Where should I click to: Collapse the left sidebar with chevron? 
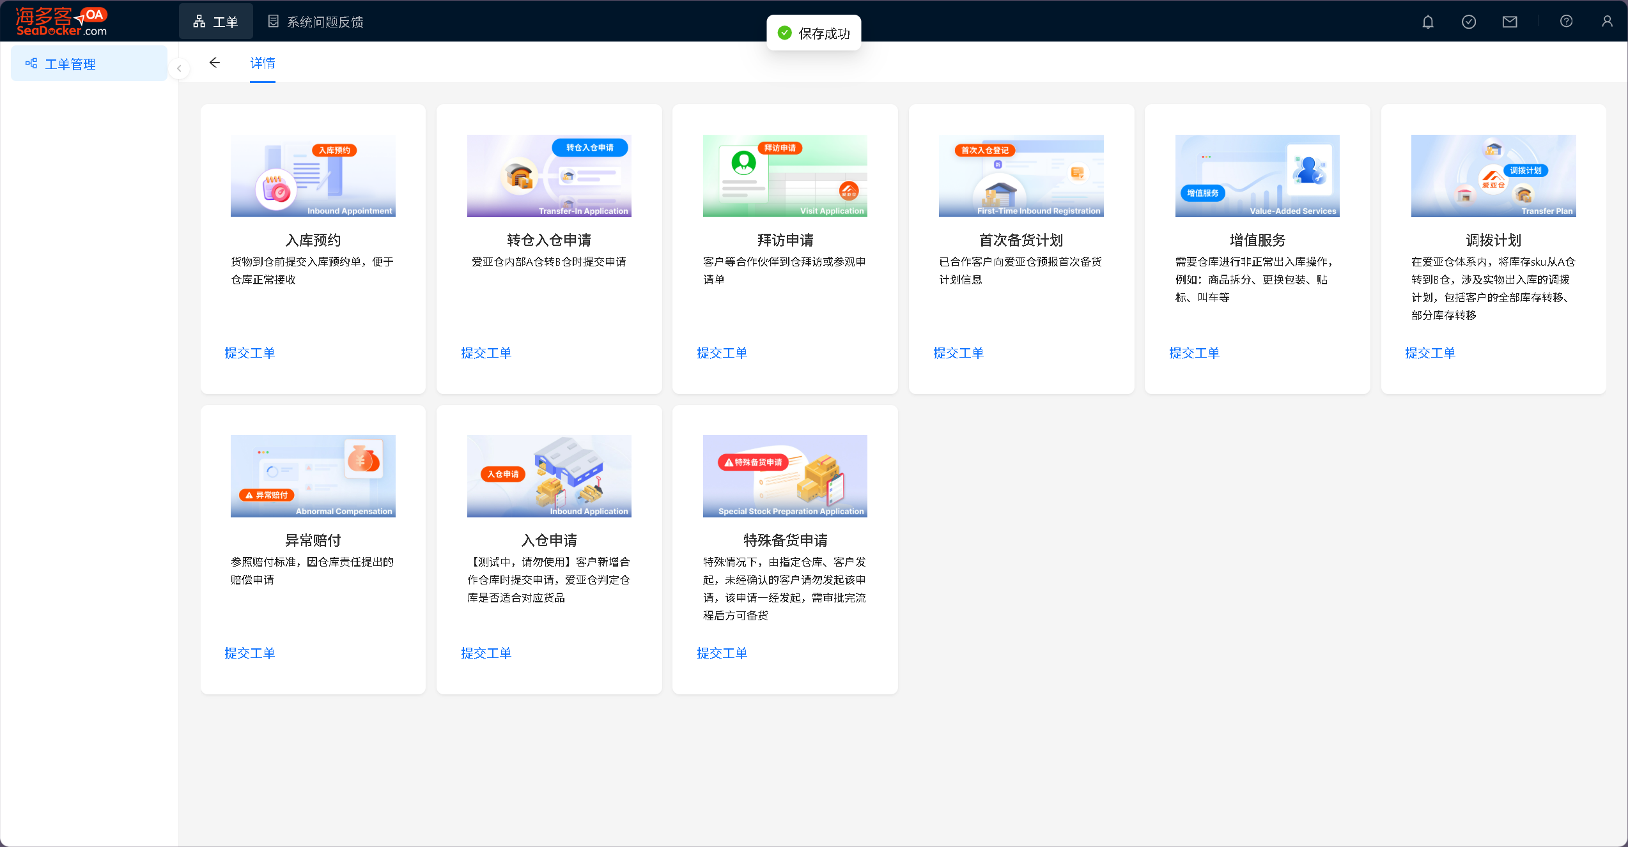[179, 68]
